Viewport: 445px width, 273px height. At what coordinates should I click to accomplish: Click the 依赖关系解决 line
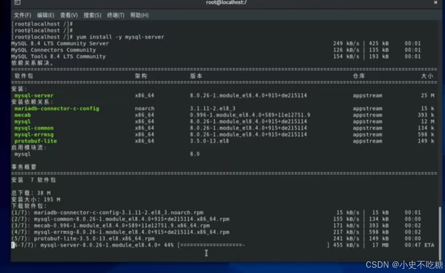click(x=32, y=63)
